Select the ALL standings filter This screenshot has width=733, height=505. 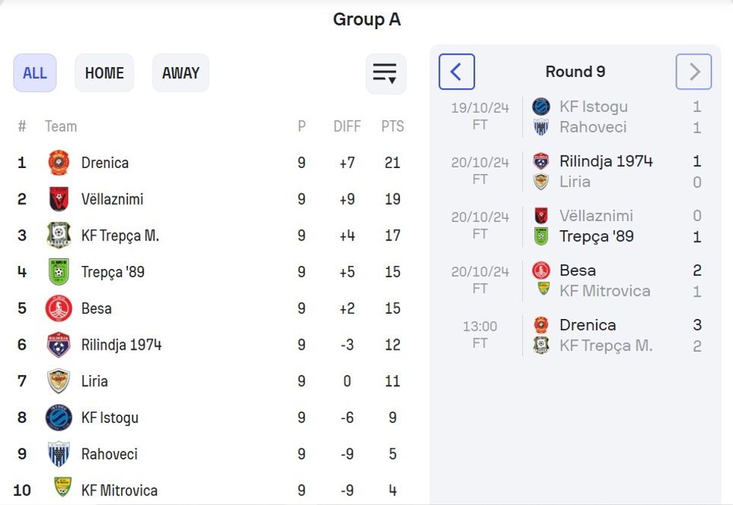34,73
